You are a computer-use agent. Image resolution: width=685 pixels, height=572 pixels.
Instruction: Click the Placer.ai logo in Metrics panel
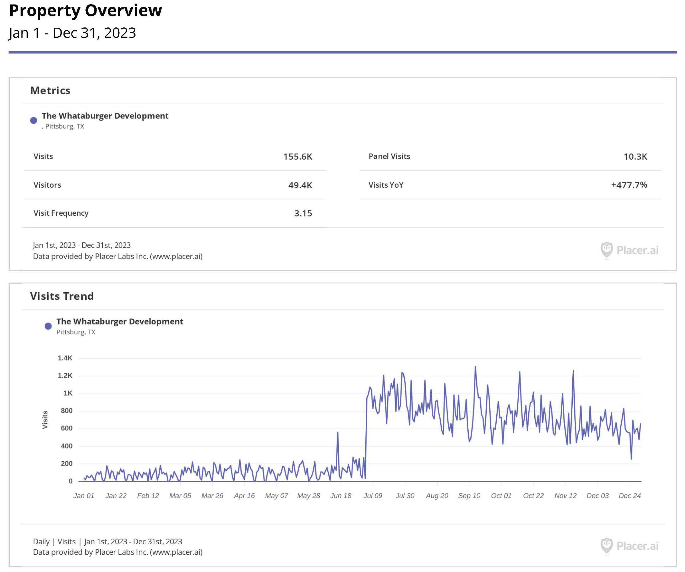pyautogui.click(x=629, y=250)
